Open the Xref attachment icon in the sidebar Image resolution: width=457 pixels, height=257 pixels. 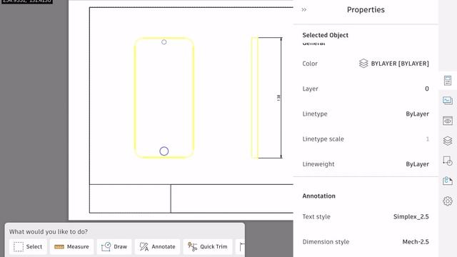pos(448,181)
